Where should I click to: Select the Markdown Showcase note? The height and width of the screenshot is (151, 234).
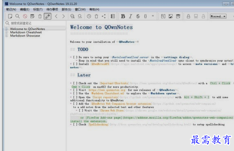[25, 36]
